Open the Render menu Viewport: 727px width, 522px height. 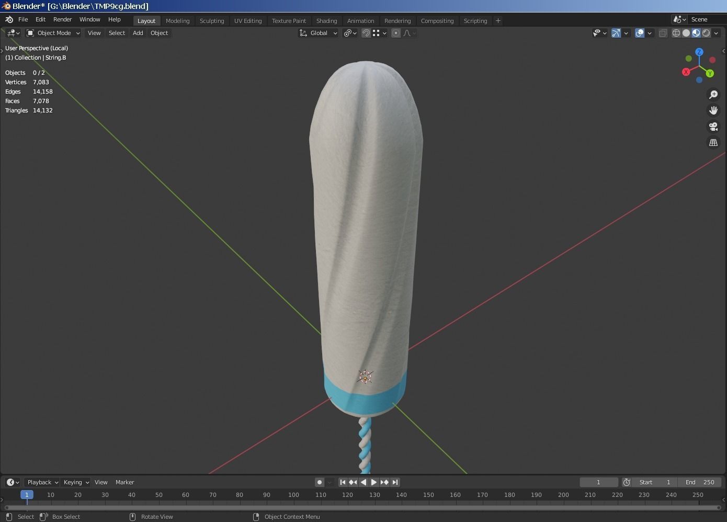pos(62,19)
